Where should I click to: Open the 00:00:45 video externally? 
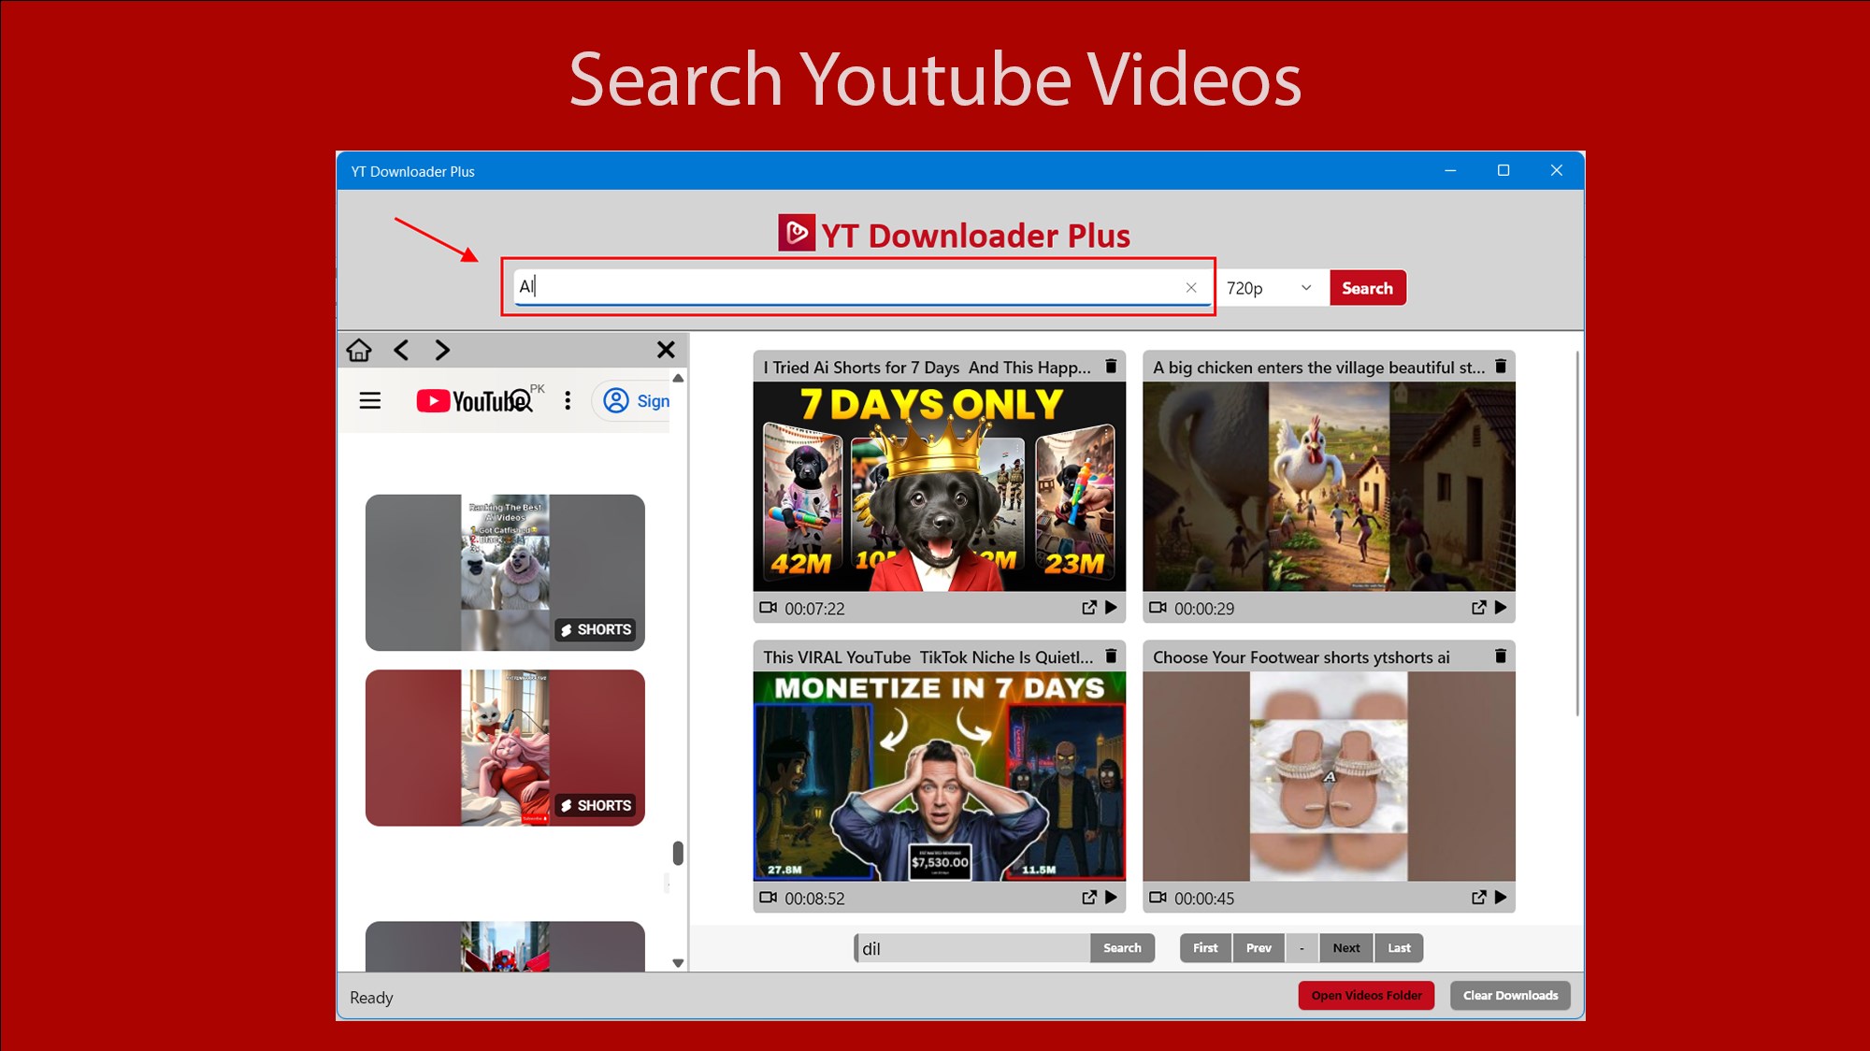[1479, 898]
